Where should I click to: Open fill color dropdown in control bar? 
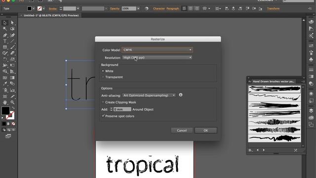point(34,8)
